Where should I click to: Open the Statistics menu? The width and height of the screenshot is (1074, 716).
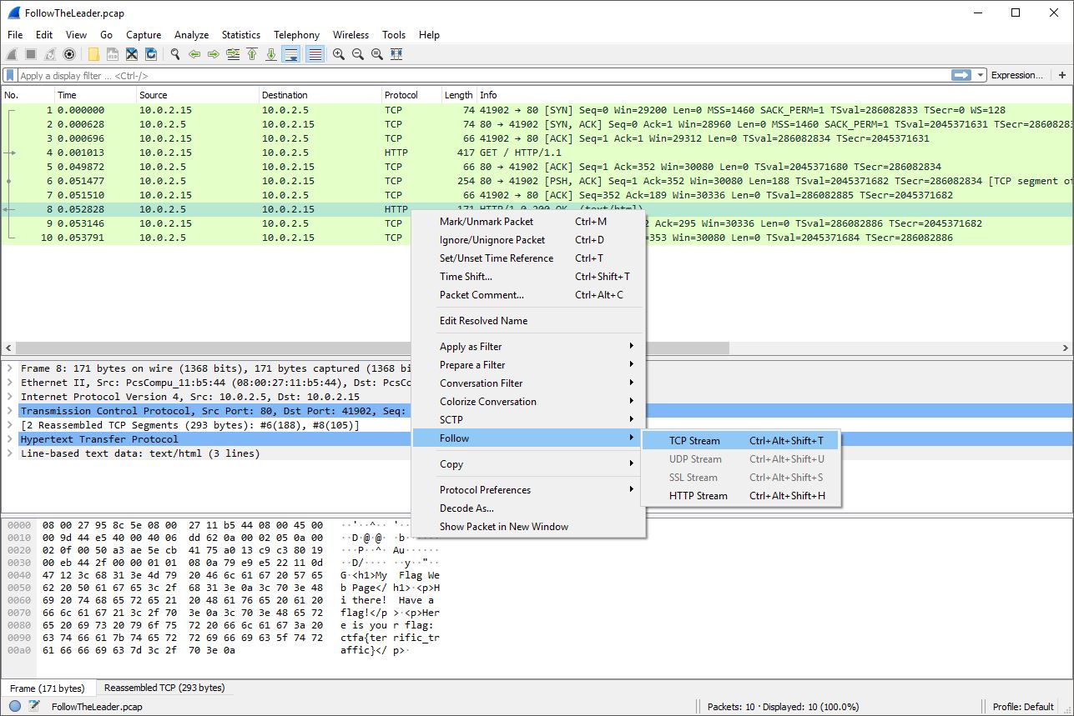click(240, 35)
